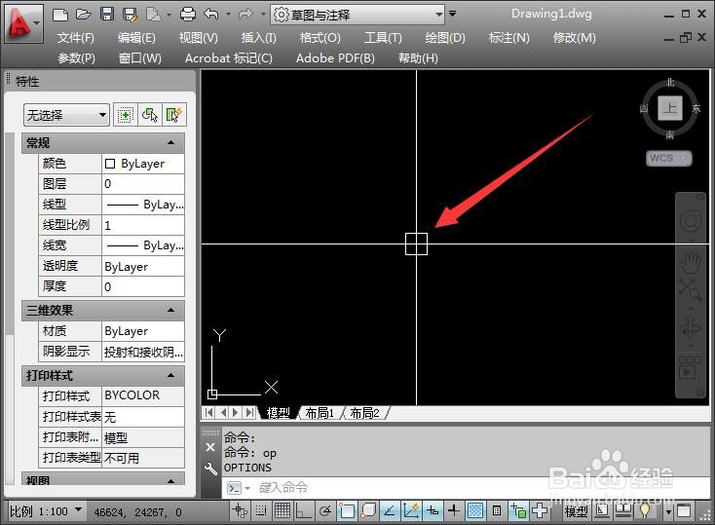715x525 pixels.
Task: Toggle Grid Display in the status bar
Action: coord(282,510)
